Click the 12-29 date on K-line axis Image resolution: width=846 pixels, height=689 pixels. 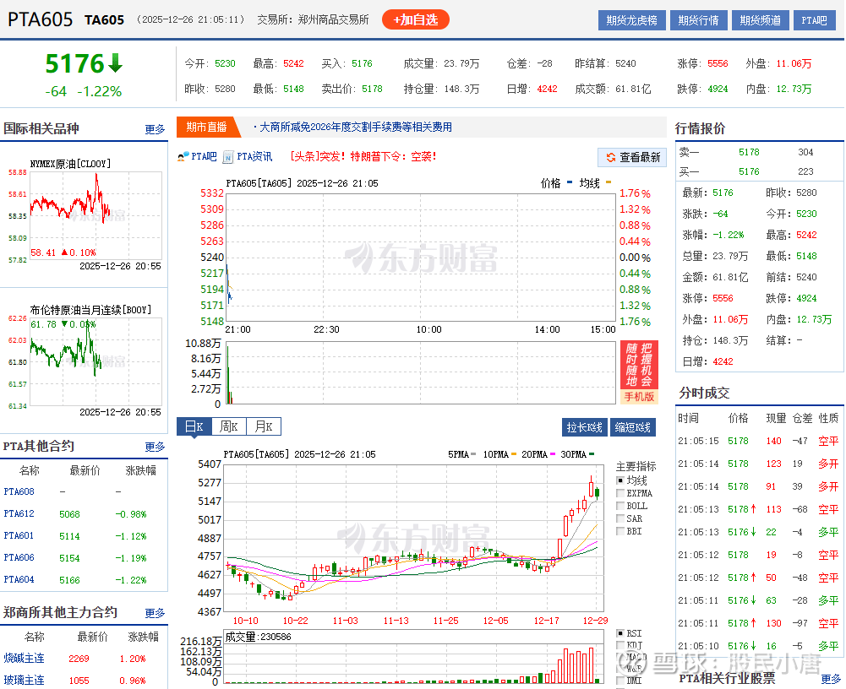[x=595, y=621]
